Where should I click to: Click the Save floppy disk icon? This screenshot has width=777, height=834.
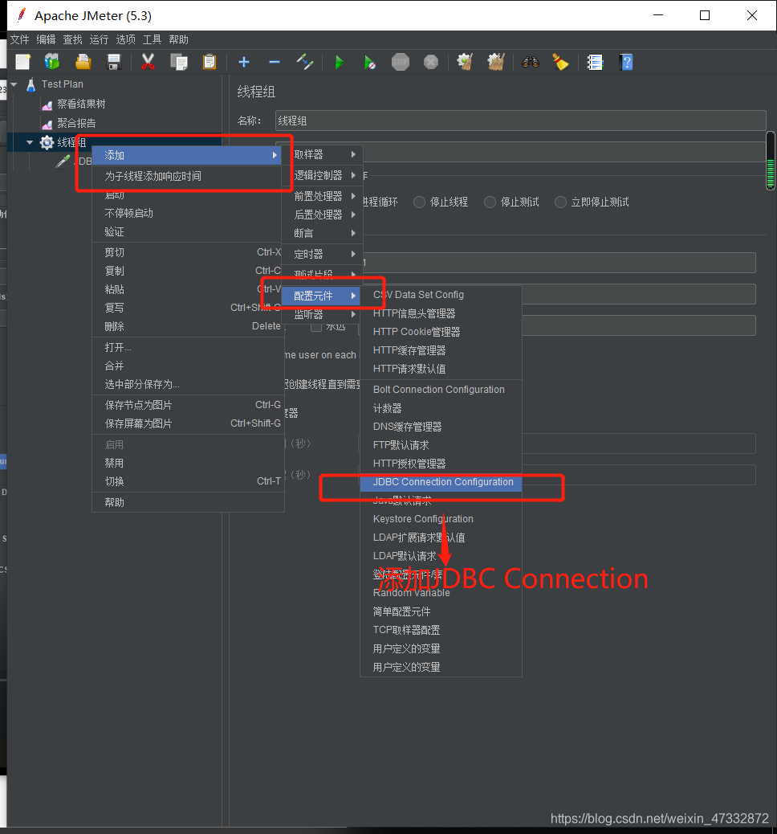pyautogui.click(x=114, y=62)
